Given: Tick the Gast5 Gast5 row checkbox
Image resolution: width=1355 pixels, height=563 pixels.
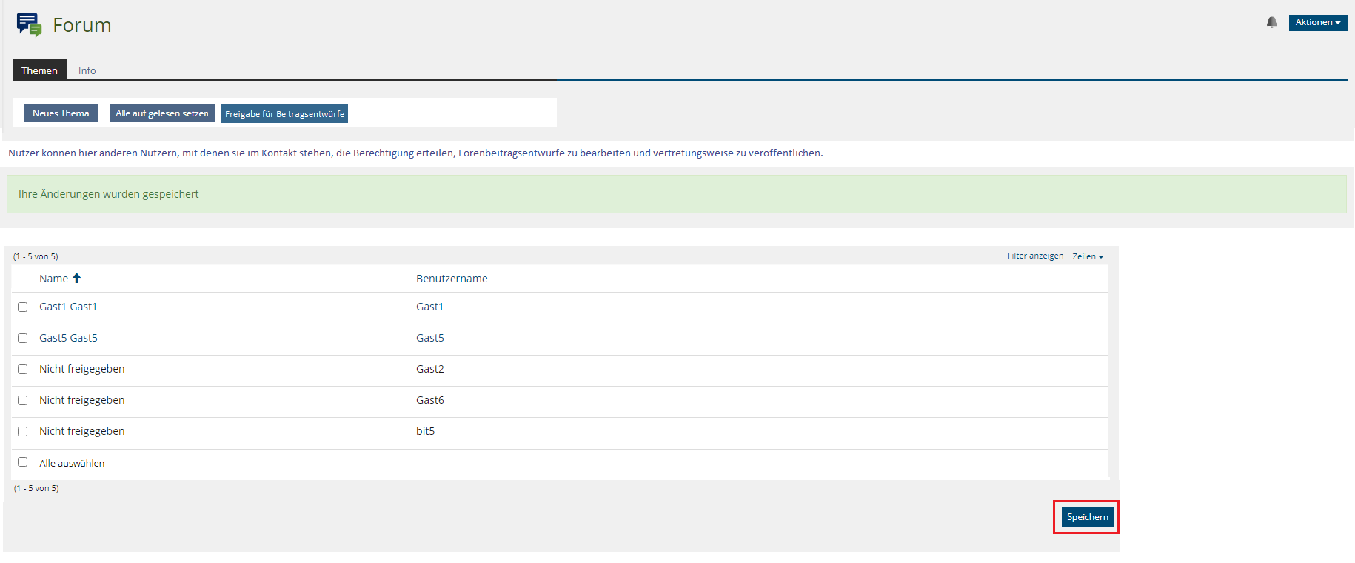Looking at the screenshot, I should (23, 338).
